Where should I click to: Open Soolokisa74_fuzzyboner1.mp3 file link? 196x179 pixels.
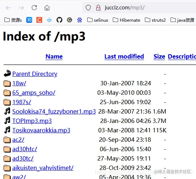[x=54, y=111]
